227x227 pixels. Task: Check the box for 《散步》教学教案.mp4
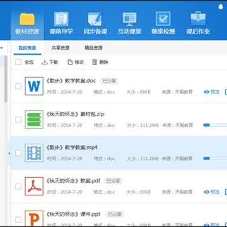click(x=18, y=153)
